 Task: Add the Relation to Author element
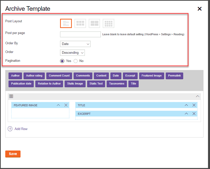coord(49,84)
